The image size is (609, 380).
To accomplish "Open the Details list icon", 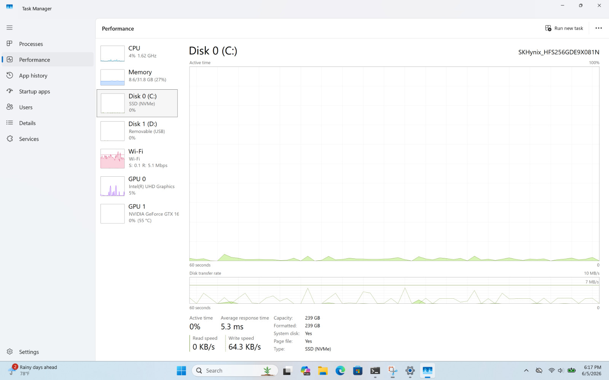I will [10, 123].
